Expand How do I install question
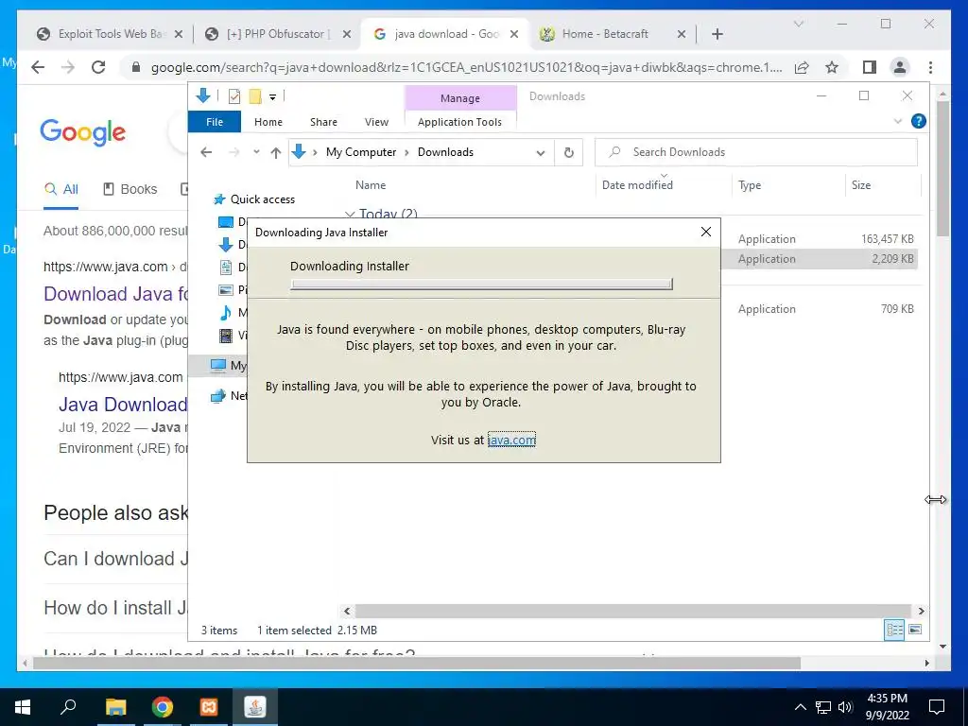This screenshot has height=726, width=968. tap(115, 608)
